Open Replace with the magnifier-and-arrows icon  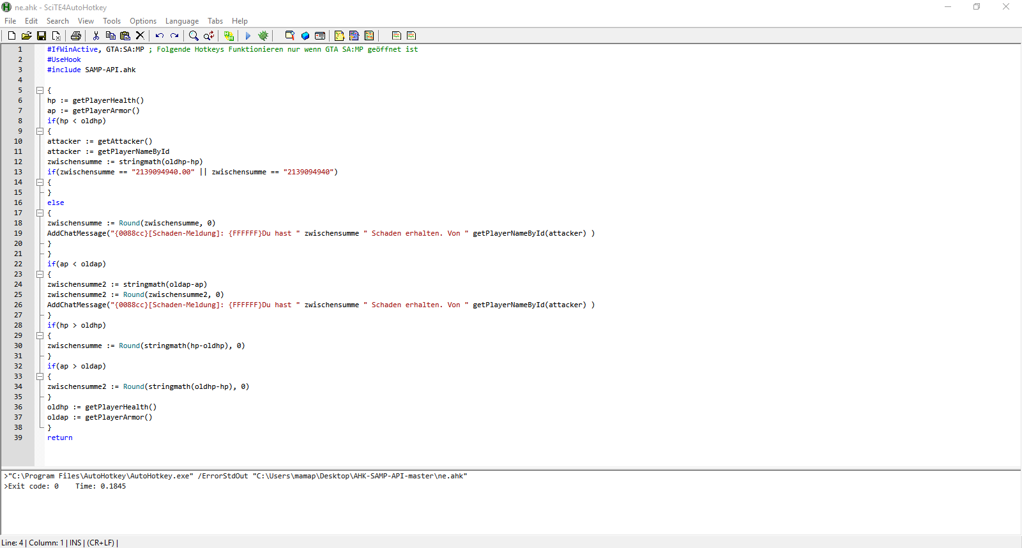coord(209,36)
